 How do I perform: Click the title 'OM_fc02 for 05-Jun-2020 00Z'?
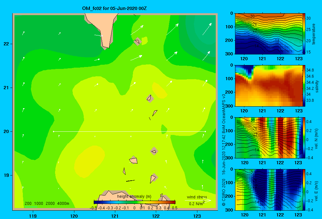point(114,8)
